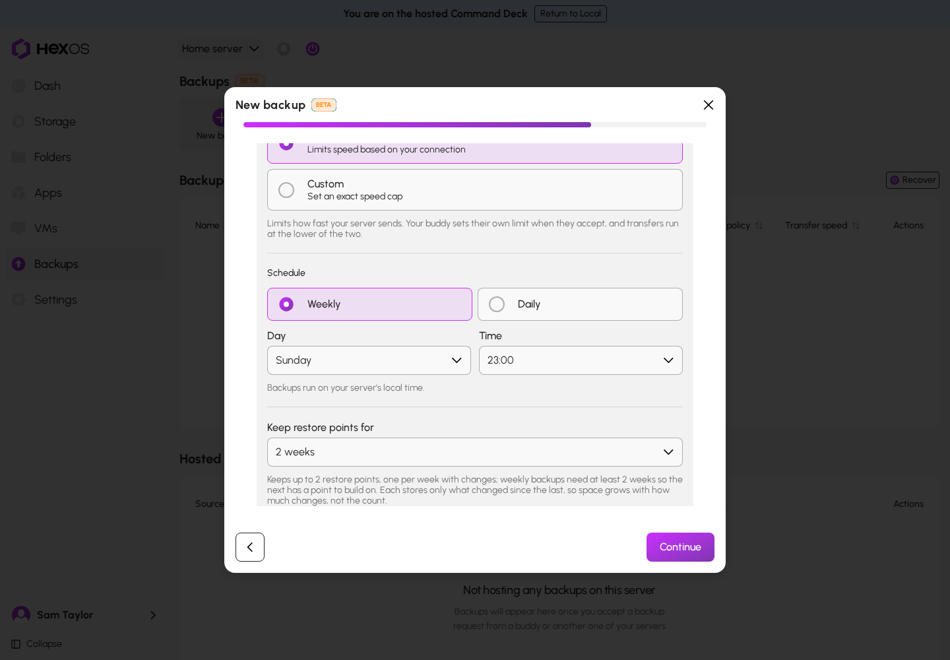Click Sam Taylor's avatar icon

(x=21, y=614)
